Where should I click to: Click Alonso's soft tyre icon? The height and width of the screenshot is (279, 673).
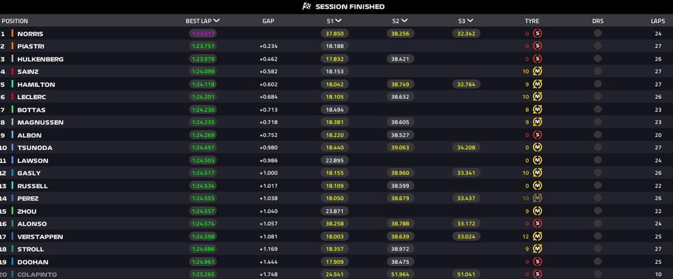(538, 223)
